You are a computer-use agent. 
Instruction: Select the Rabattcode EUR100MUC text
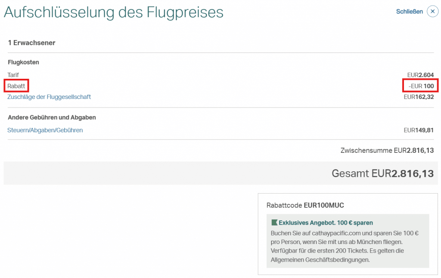[x=305, y=205]
